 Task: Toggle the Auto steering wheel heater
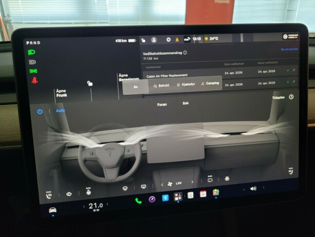(x=88, y=191)
